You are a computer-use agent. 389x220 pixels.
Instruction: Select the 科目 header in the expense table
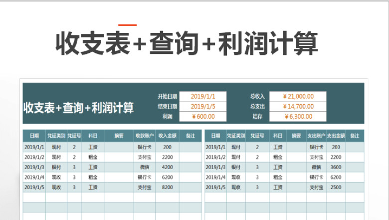278,136
